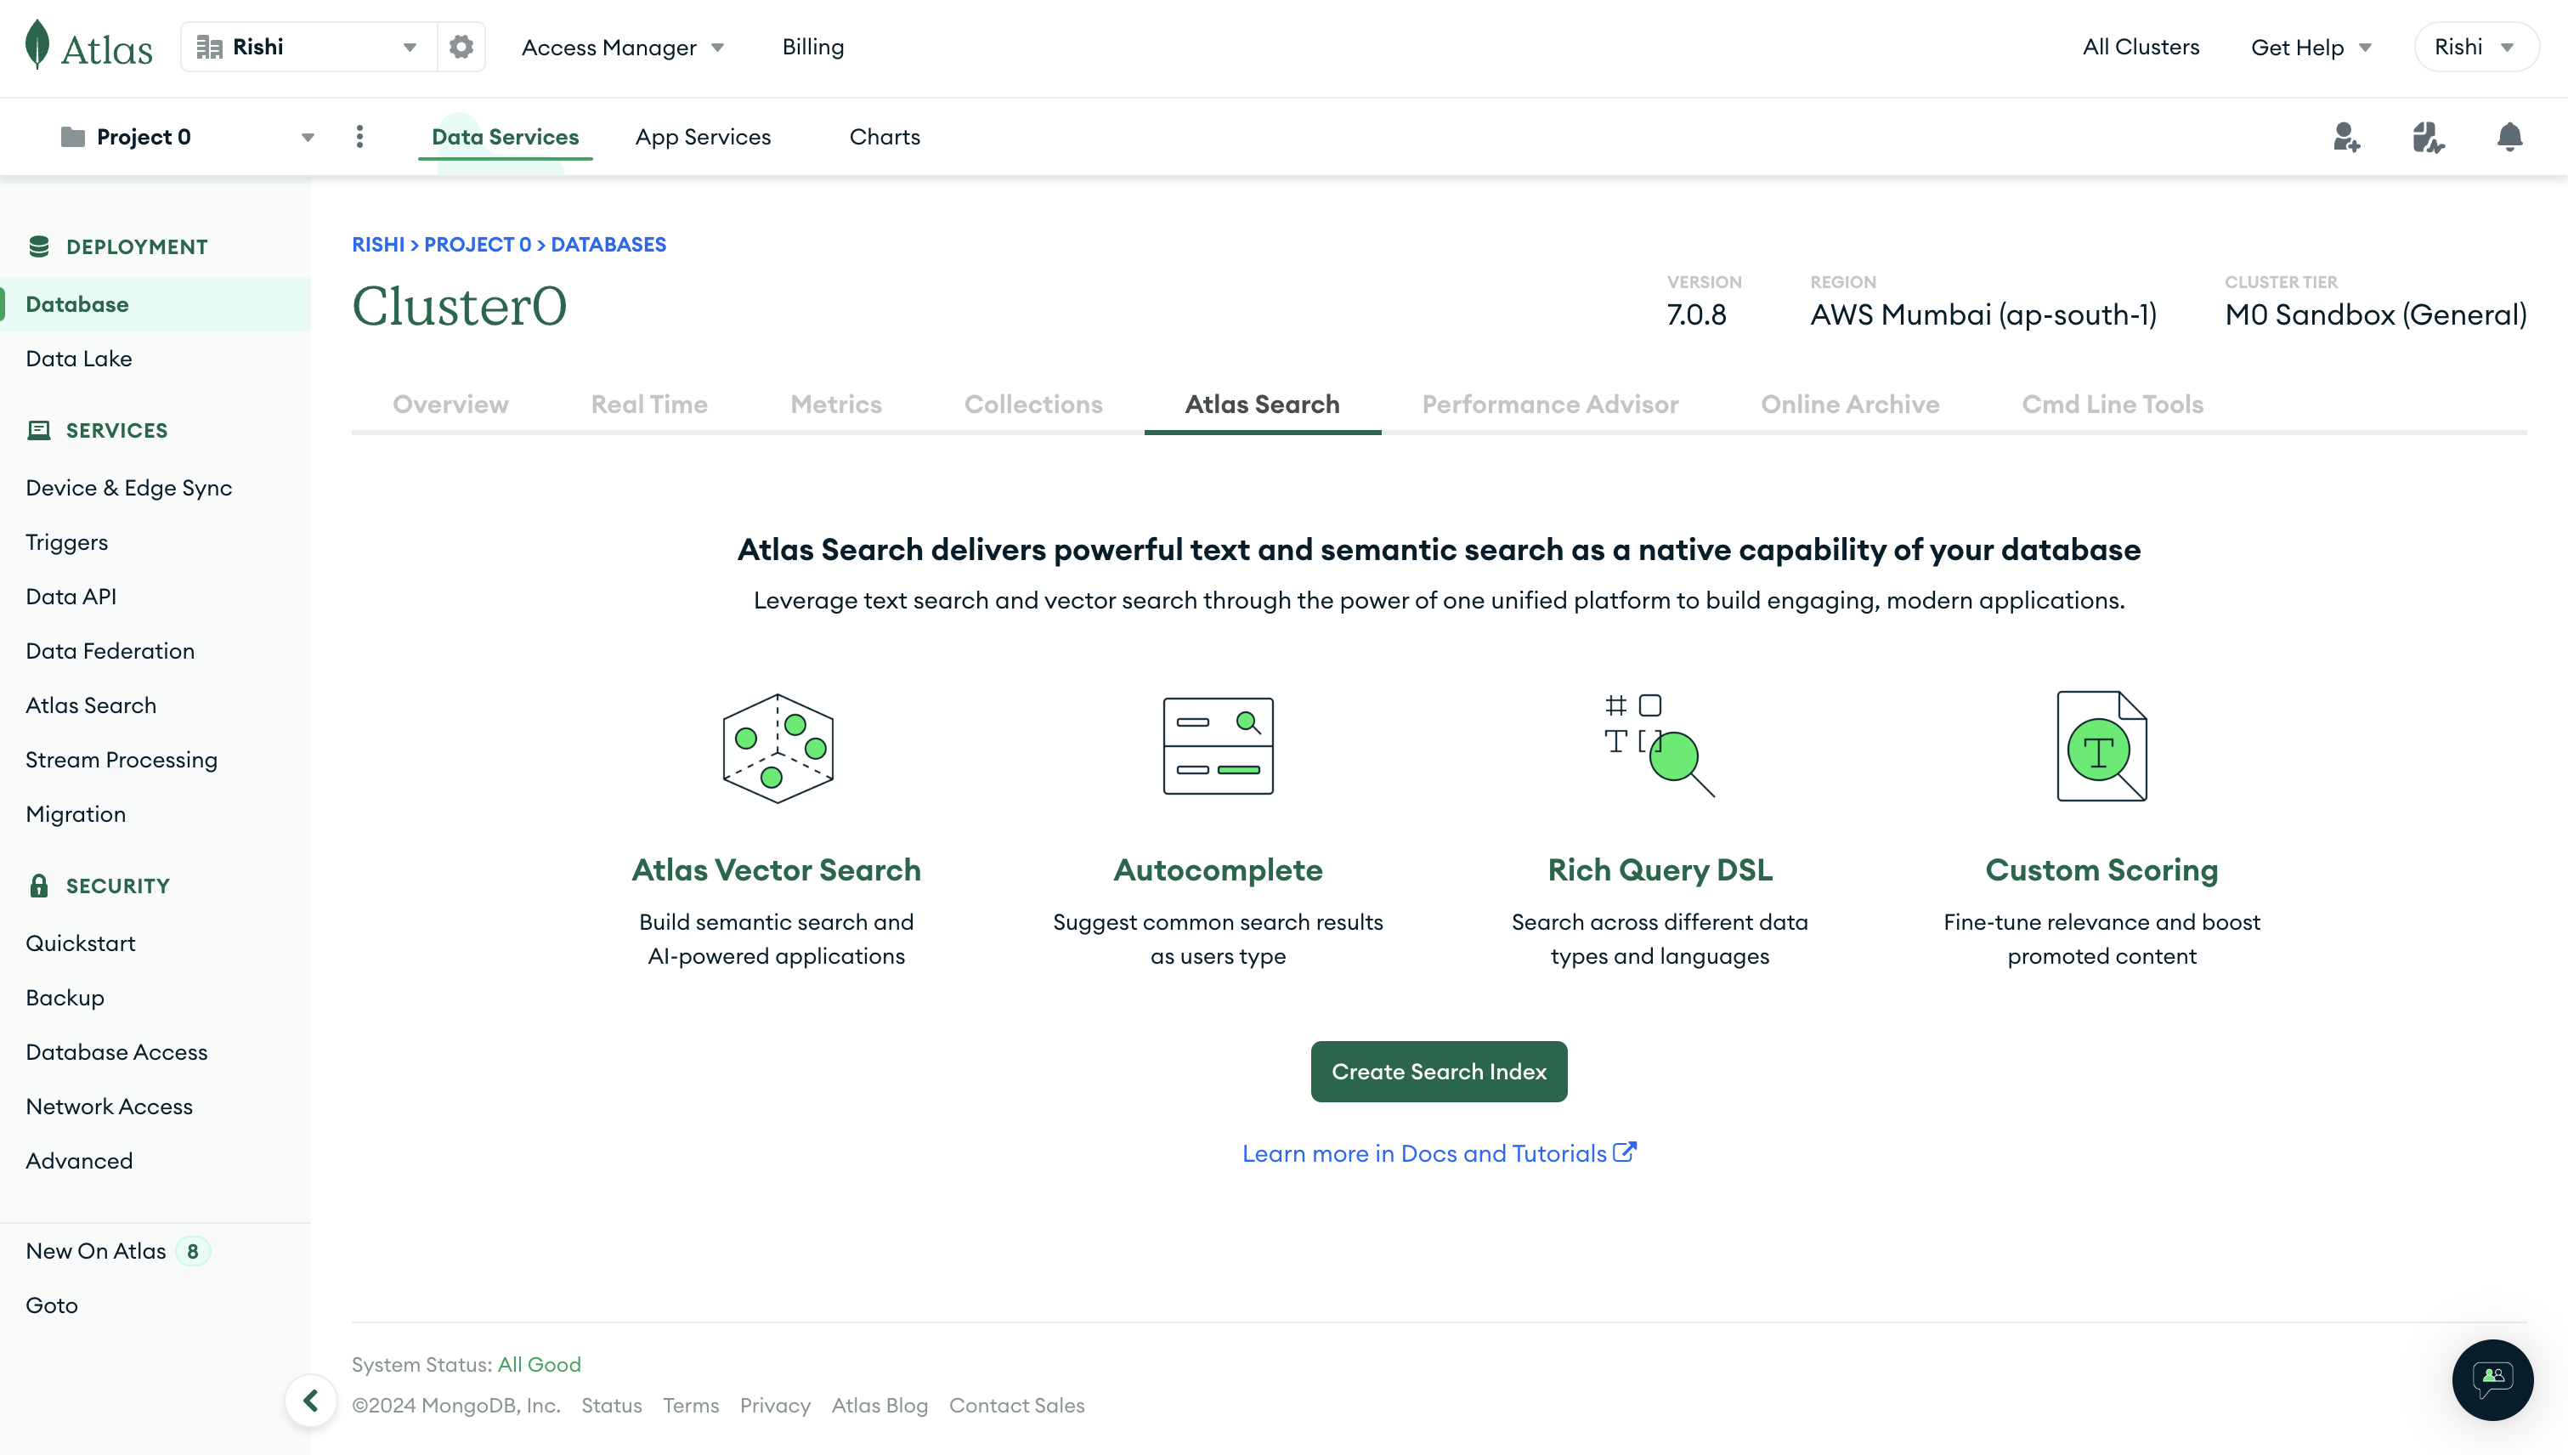Switch to App Services tab
2568x1455 pixels.
703,137
